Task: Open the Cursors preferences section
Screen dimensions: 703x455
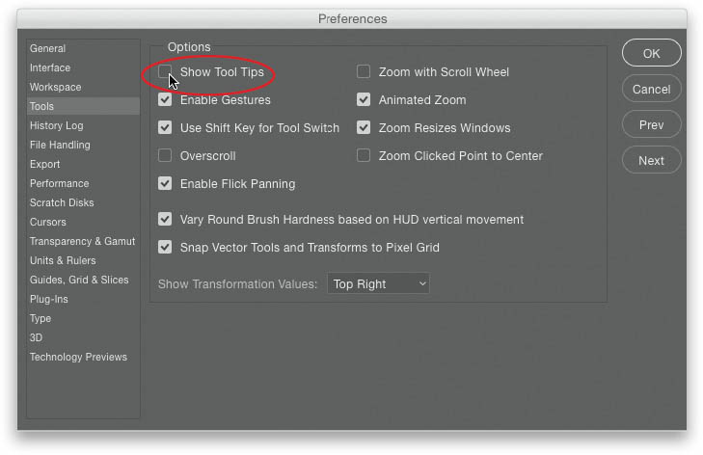Action: tap(48, 222)
